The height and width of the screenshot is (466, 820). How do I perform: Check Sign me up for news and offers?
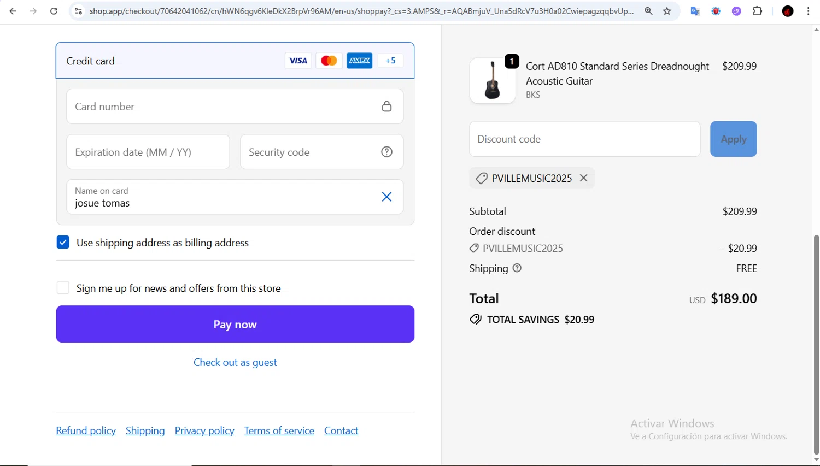point(63,287)
